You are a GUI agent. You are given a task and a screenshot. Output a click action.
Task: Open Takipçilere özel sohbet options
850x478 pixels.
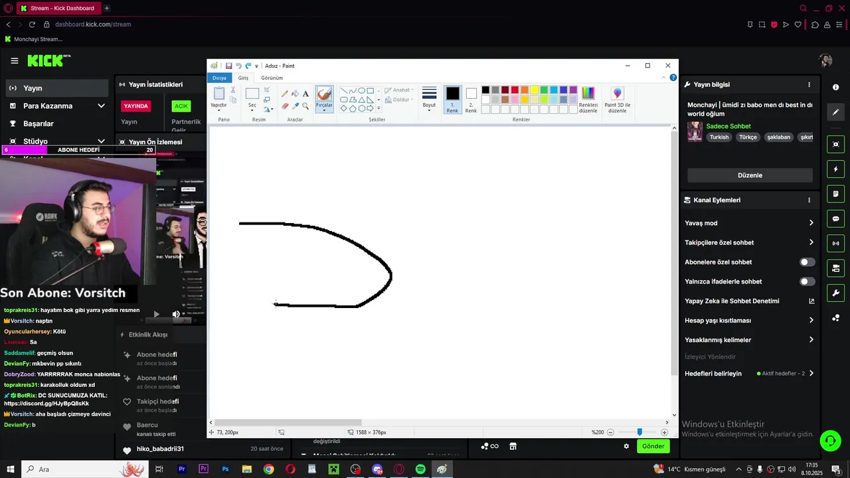click(x=750, y=242)
